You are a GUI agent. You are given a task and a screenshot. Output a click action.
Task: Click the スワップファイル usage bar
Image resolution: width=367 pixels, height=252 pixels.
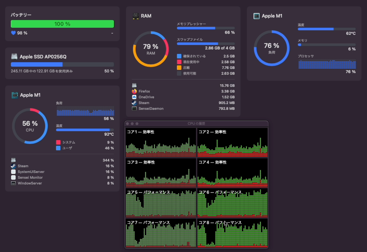pyautogui.click(x=206, y=44)
